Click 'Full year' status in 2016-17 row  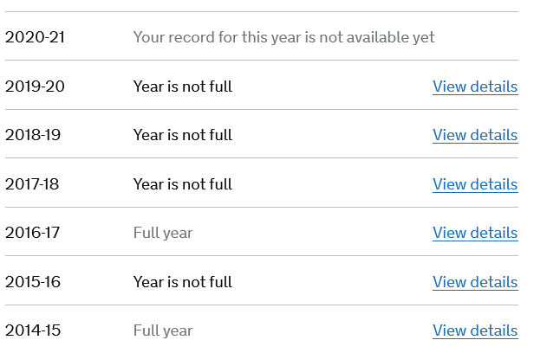(x=163, y=233)
